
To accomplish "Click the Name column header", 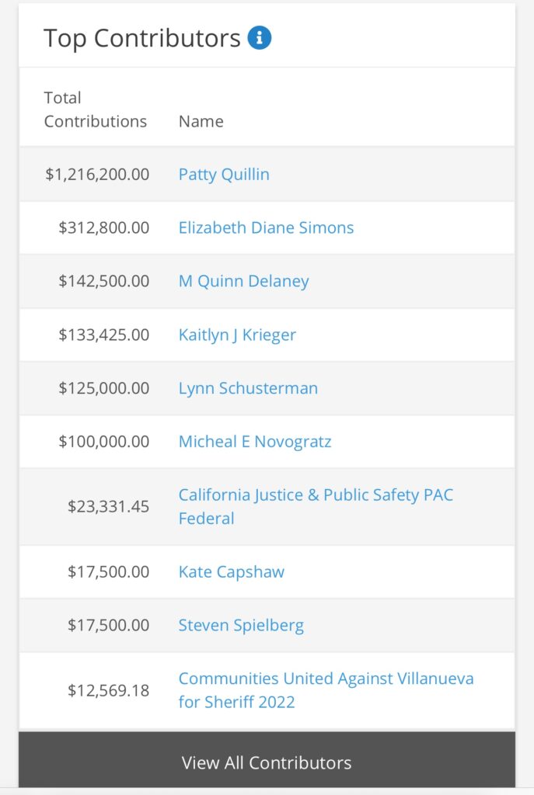I will click(x=201, y=121).
